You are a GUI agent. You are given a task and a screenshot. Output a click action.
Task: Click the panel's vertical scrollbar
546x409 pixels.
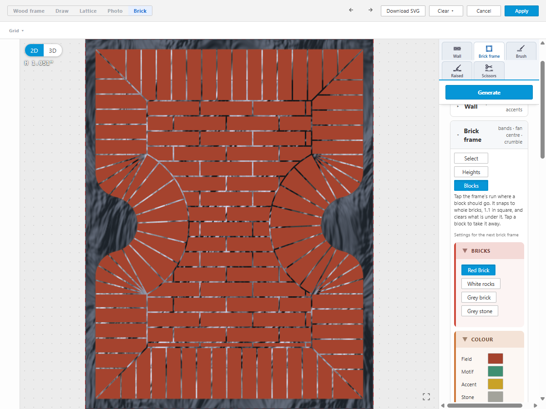point(542,109)
